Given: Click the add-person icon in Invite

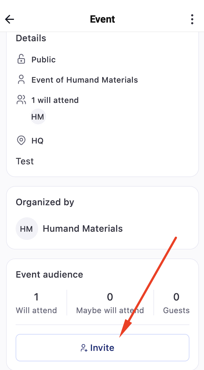Looking at the screenshot, I should tap(84, 348).
